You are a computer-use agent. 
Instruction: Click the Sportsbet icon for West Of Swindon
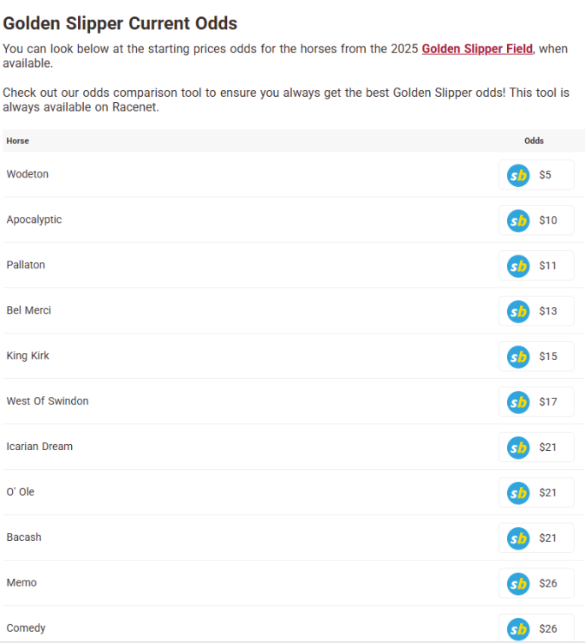click(518, 403)
